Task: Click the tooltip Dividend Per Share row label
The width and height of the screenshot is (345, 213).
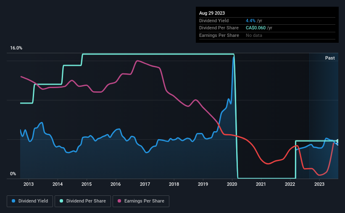Action: pyautogui.click(x=219, y=28)
